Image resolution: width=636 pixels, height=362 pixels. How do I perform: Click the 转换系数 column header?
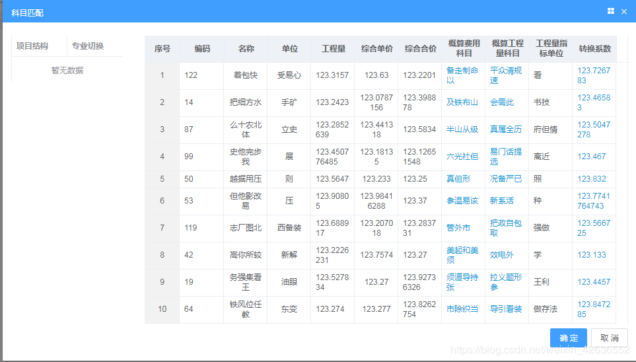594,49
